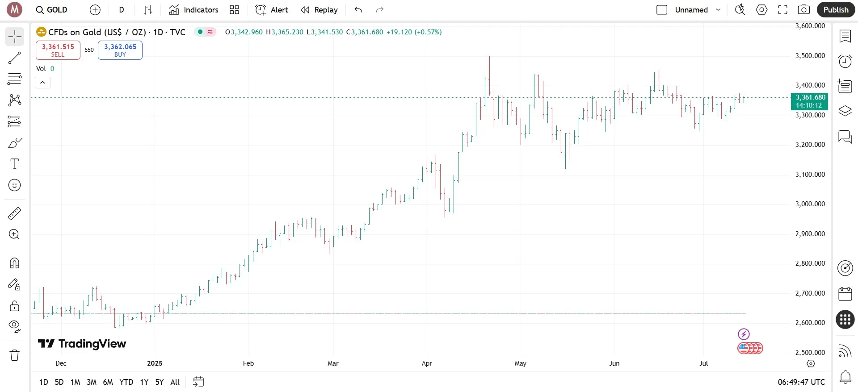This screenshot has width=858, height=392.
Task: Select the YTD time range
Action: pos(126,382)
